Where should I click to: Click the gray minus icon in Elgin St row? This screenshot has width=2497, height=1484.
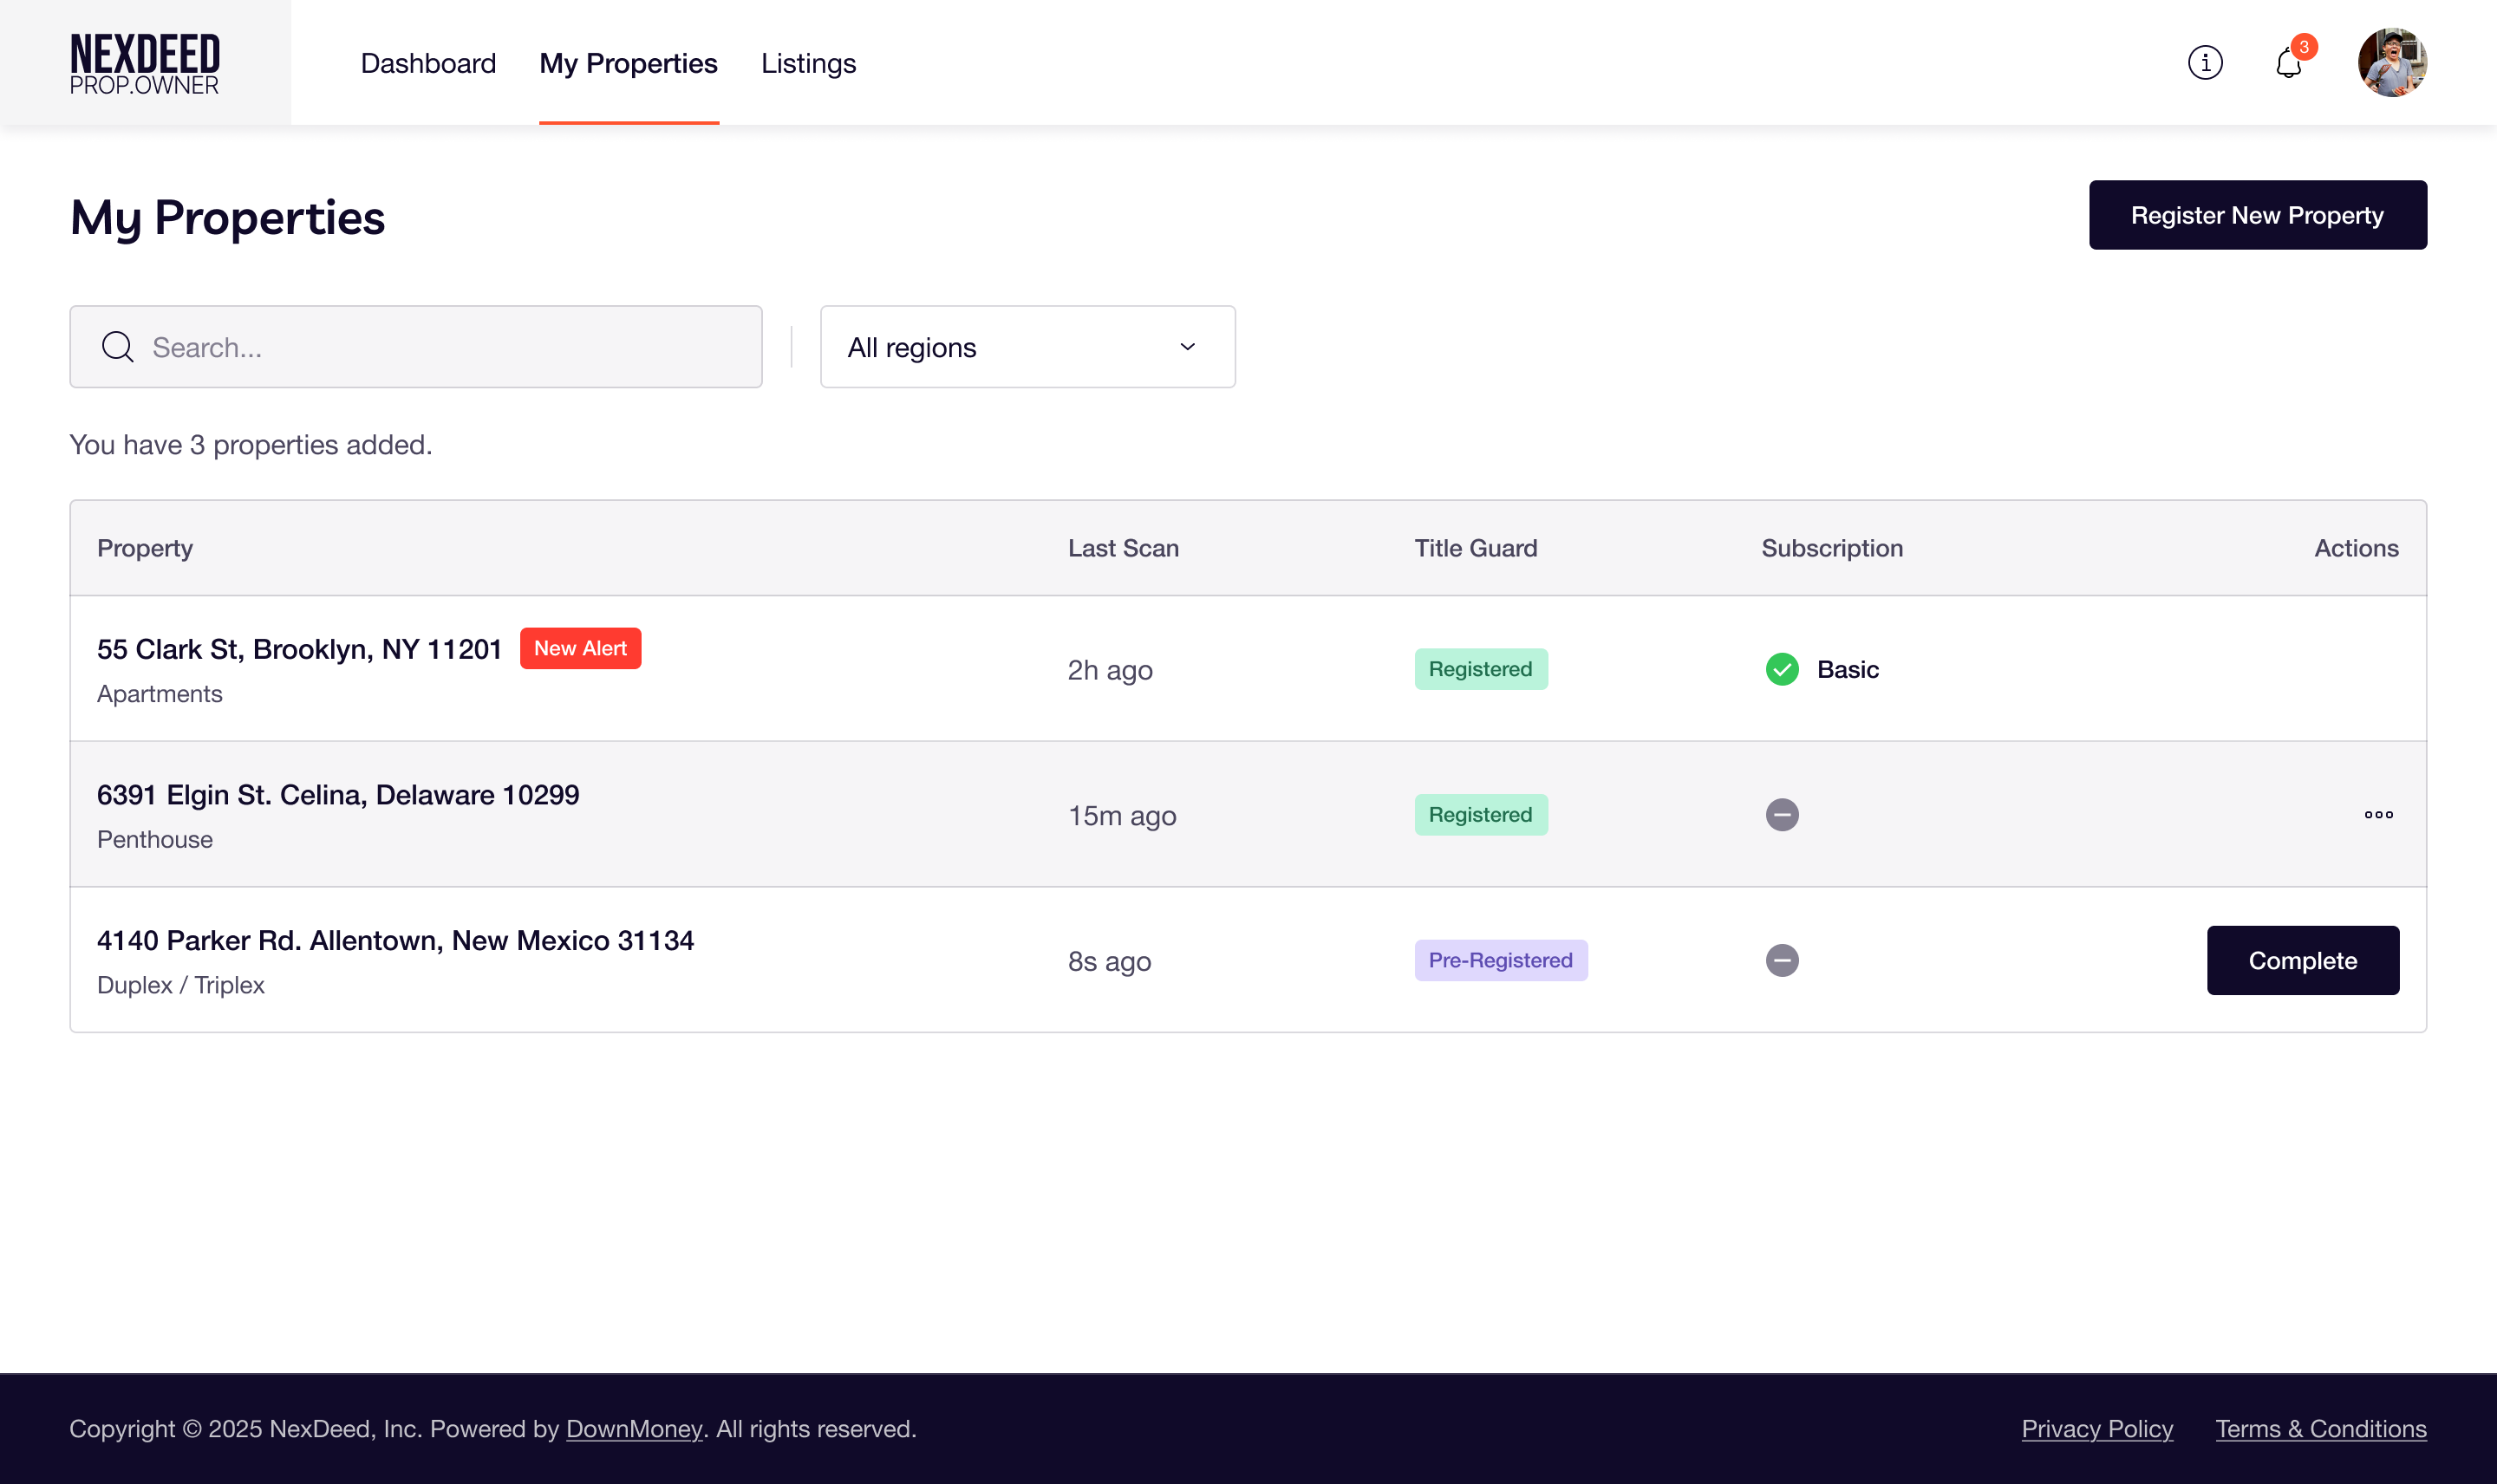coord(1781,815)
